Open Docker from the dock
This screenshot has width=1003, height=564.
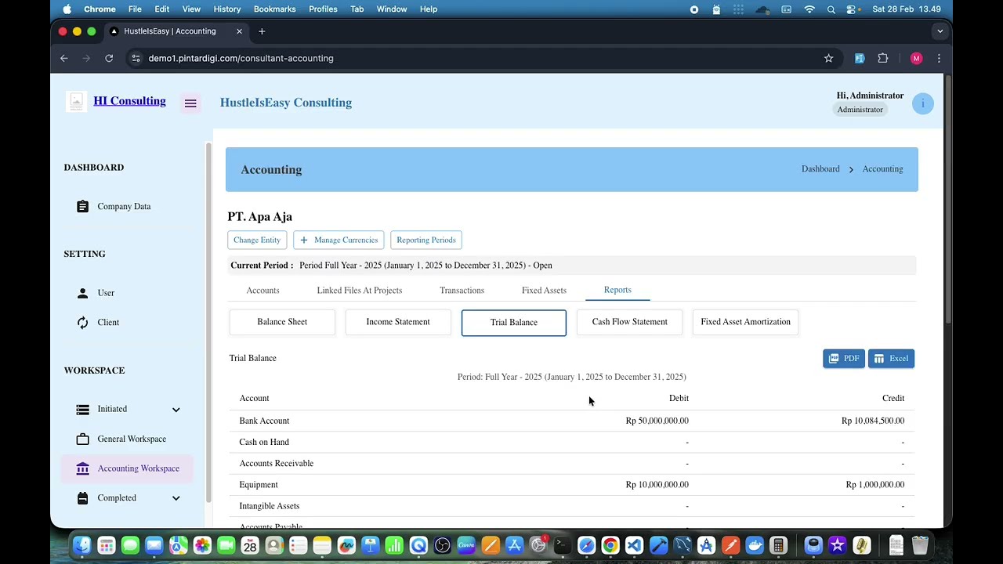pyautogui.click(x=755, y=545)
